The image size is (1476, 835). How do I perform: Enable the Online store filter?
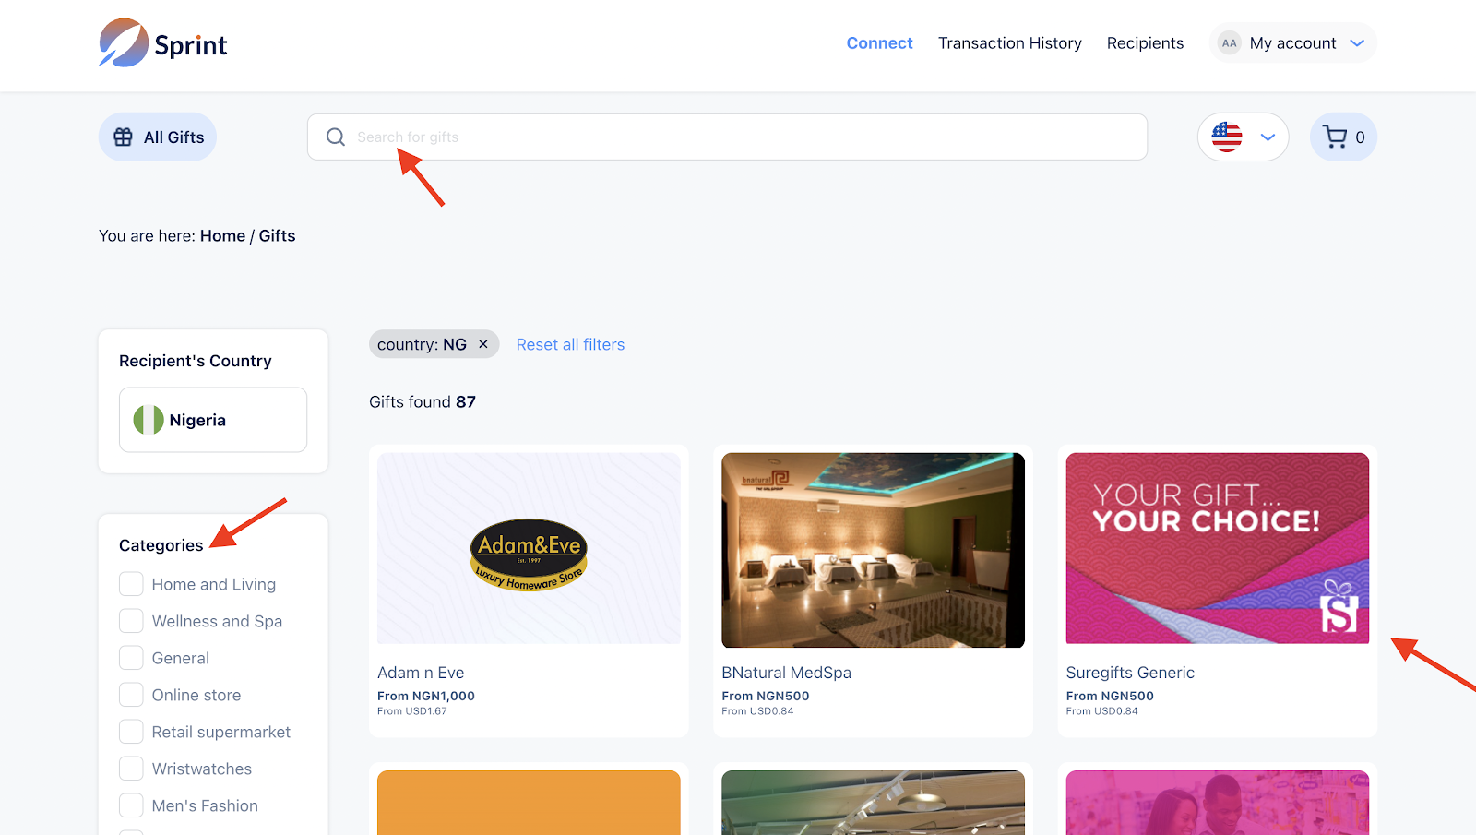pyautogui.click(x=131, y=695)
